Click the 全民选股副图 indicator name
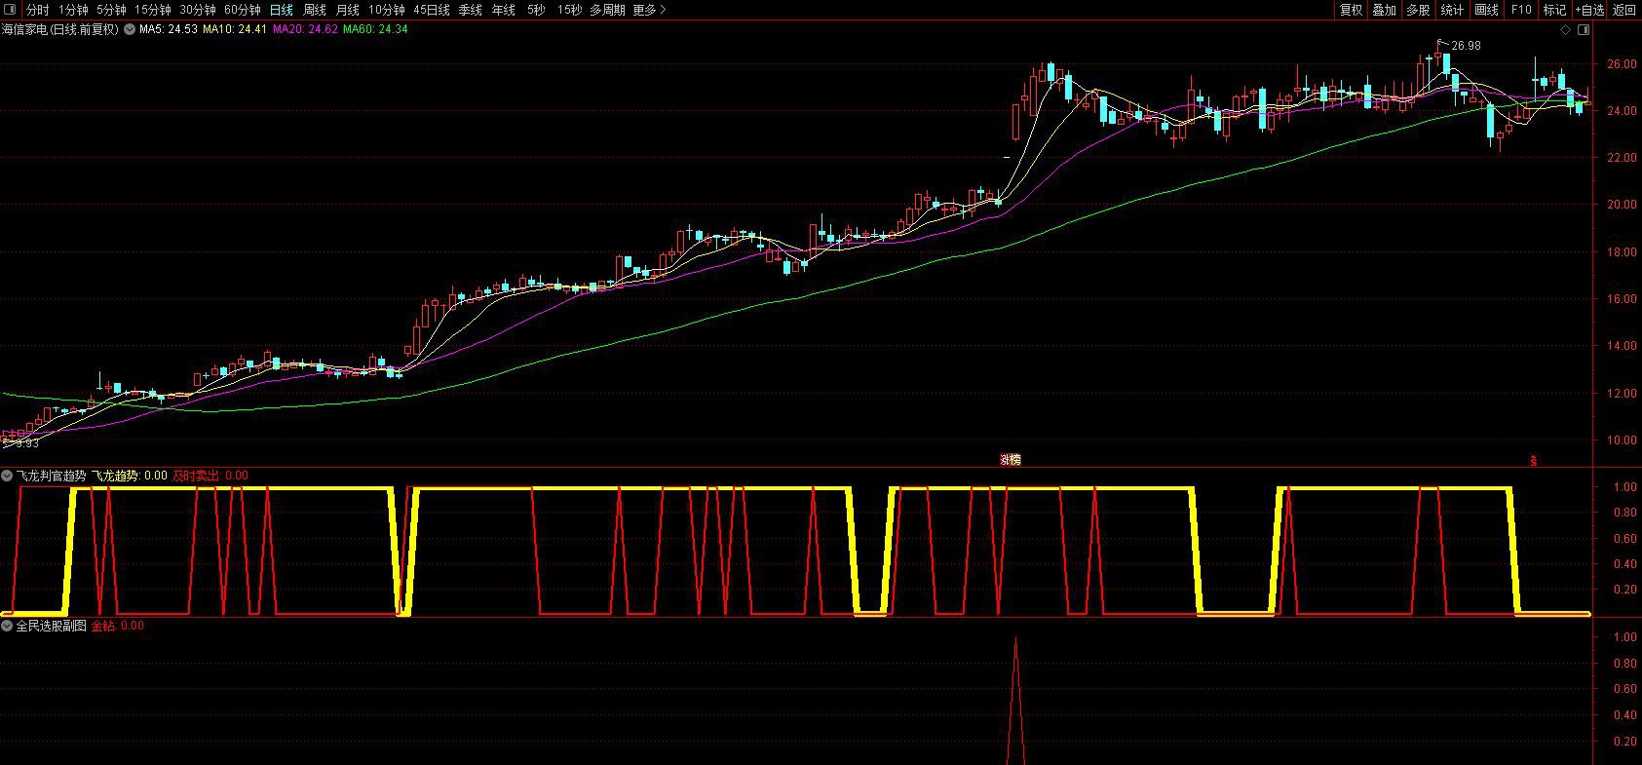 [x=52, y=626]
